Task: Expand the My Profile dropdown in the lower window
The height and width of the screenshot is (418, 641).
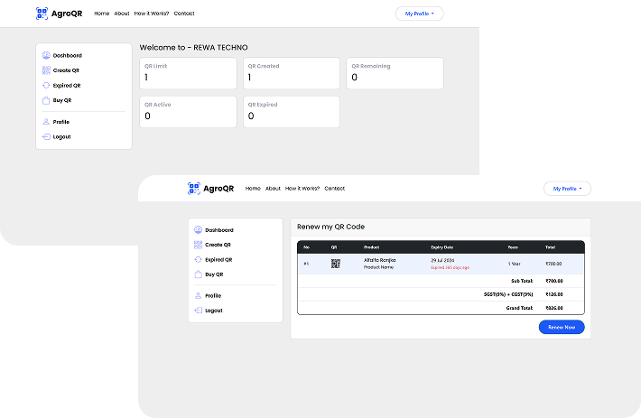Action: coord(567,189)
